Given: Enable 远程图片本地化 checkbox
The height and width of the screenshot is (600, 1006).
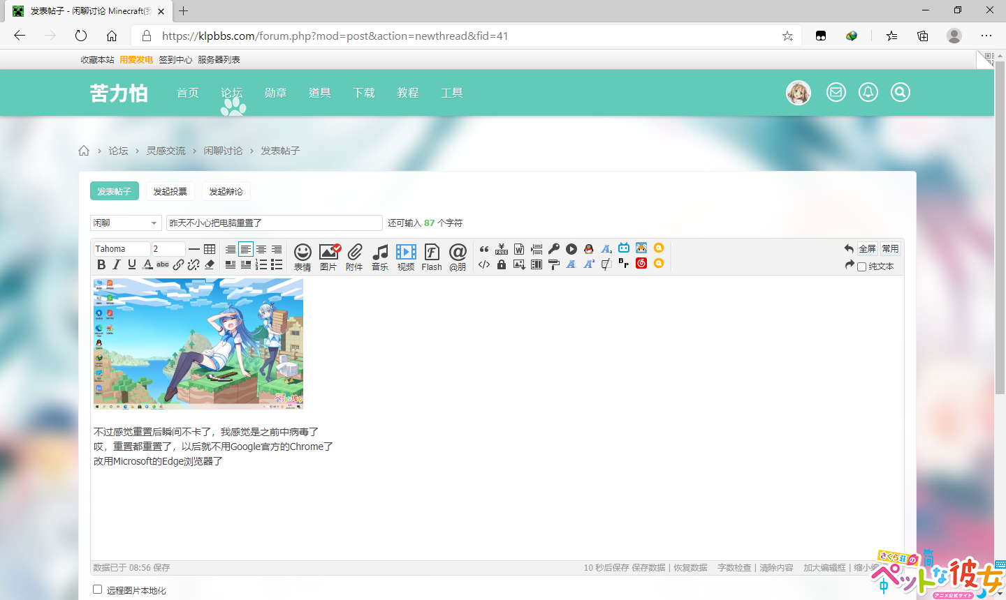Looking at the screenshot, I should [98, 590].
